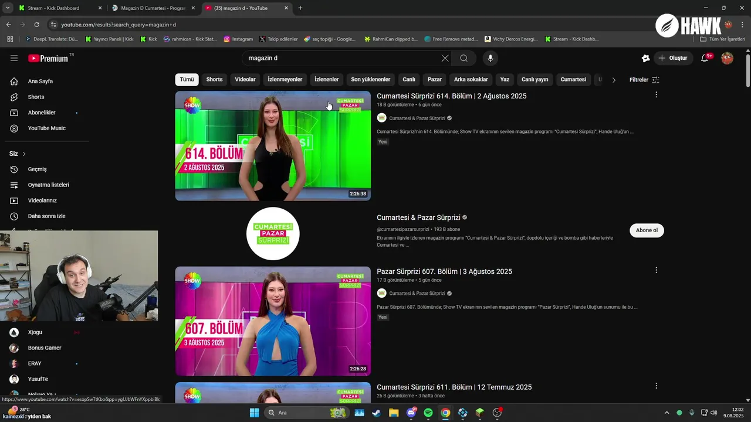
Task: Open Pazar Sürprizi 607. Bölüm title
Action: click(x=444, y=271)
